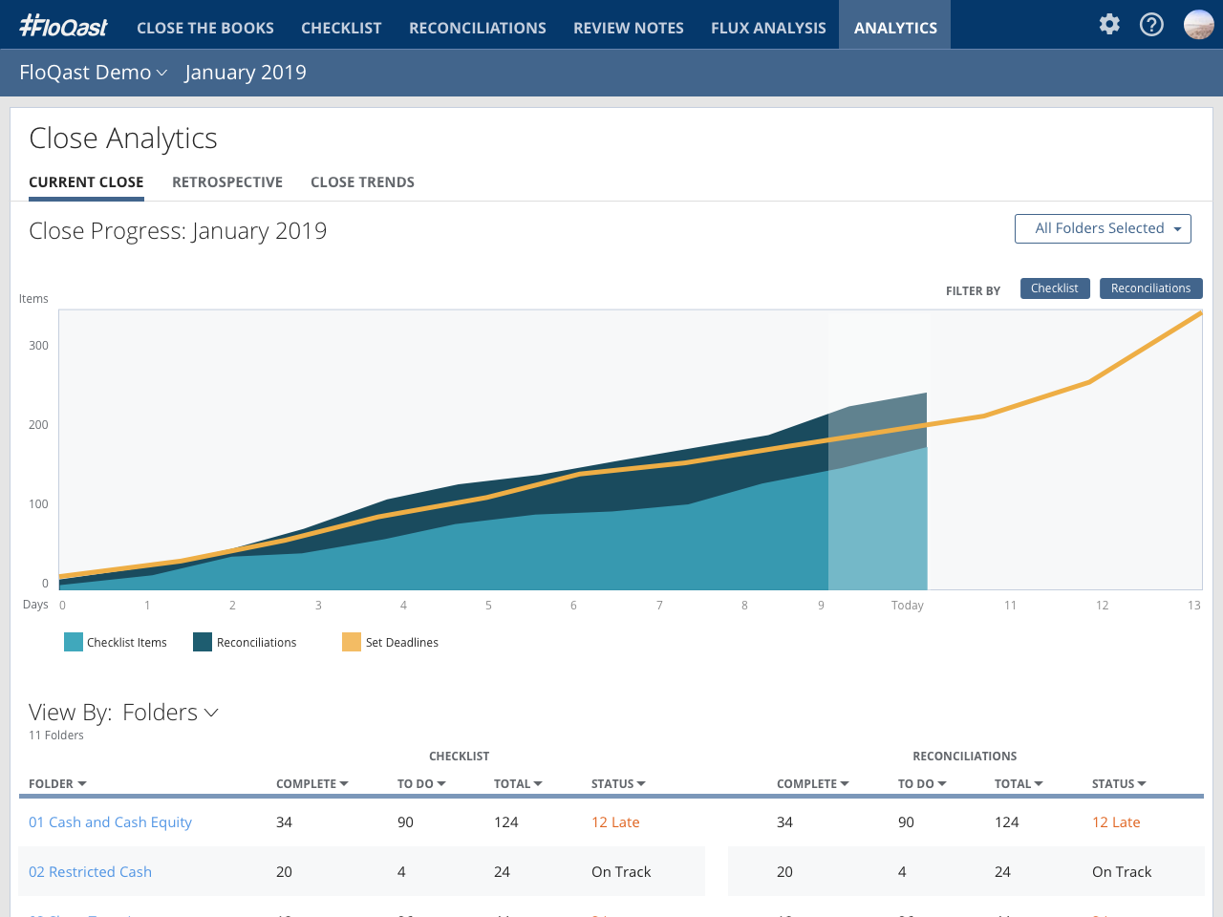Viewport: 1223px width, 917px height.
Task: Sort Checklist Total column
Action: [x=518, y=784]
